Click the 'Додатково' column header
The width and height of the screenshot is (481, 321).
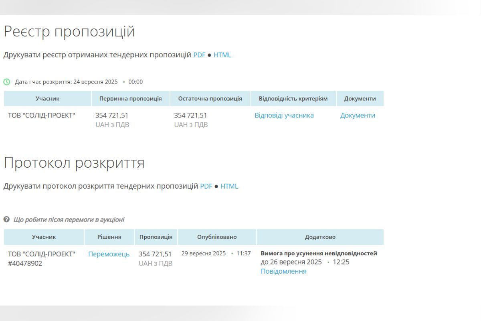[x=320, y=237]
